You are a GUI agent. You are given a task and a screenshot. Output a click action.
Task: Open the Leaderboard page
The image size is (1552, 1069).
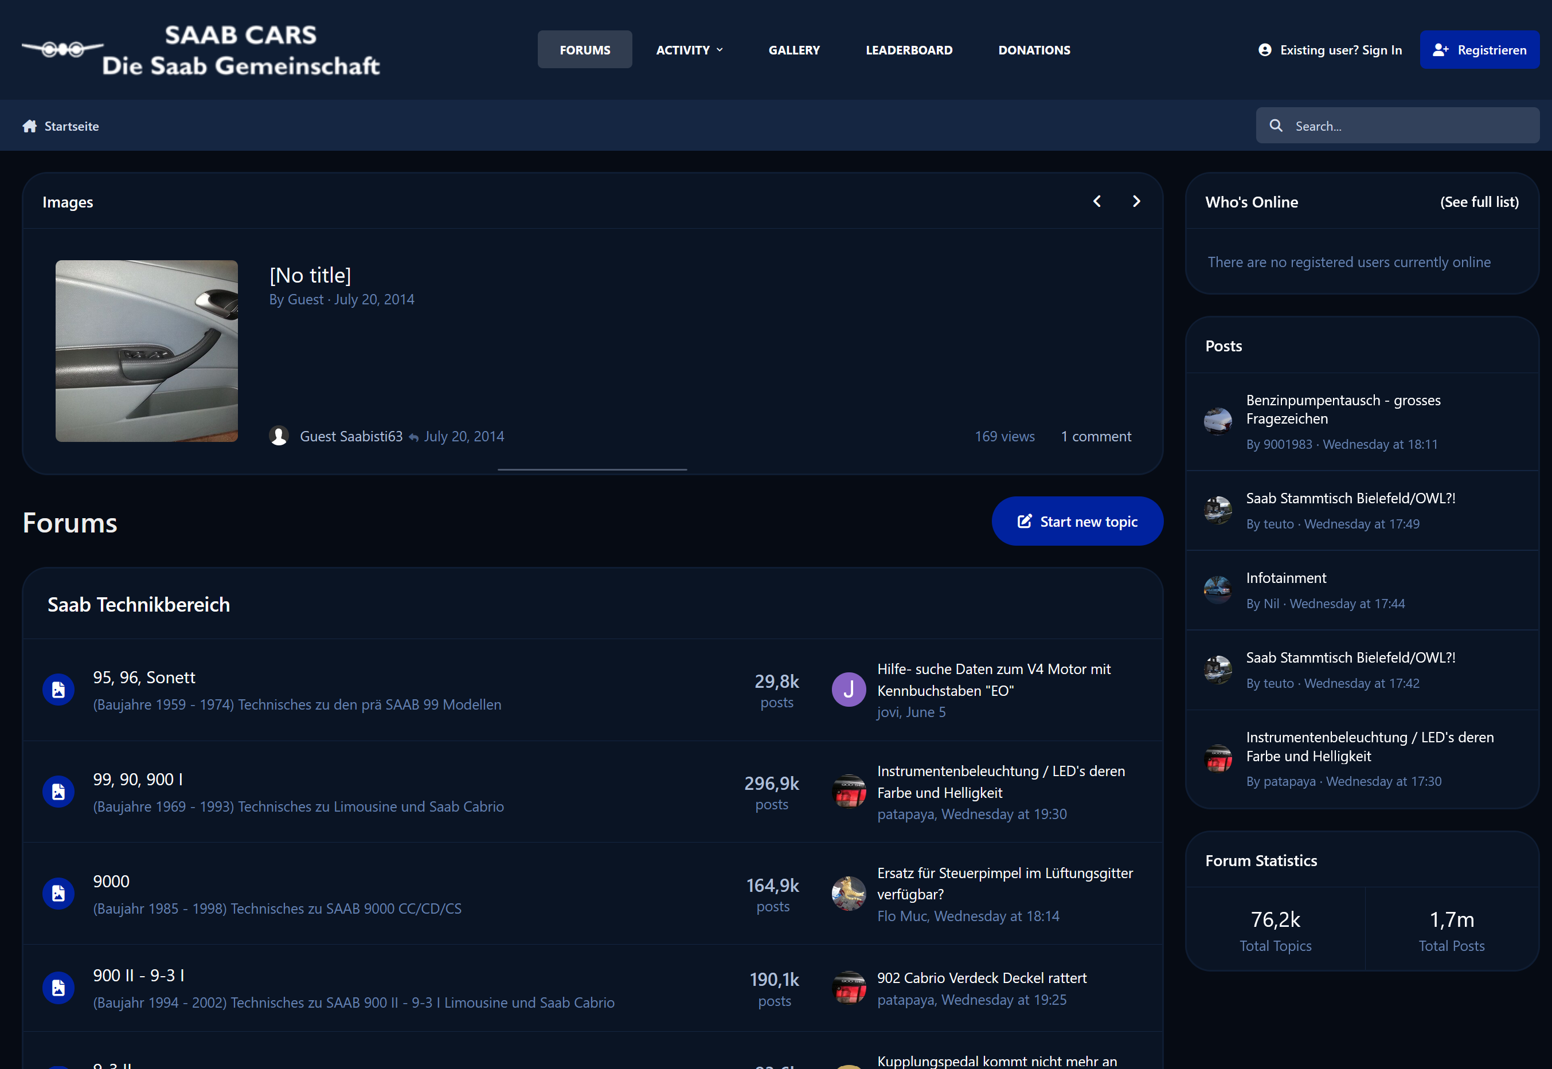[909, 49]
